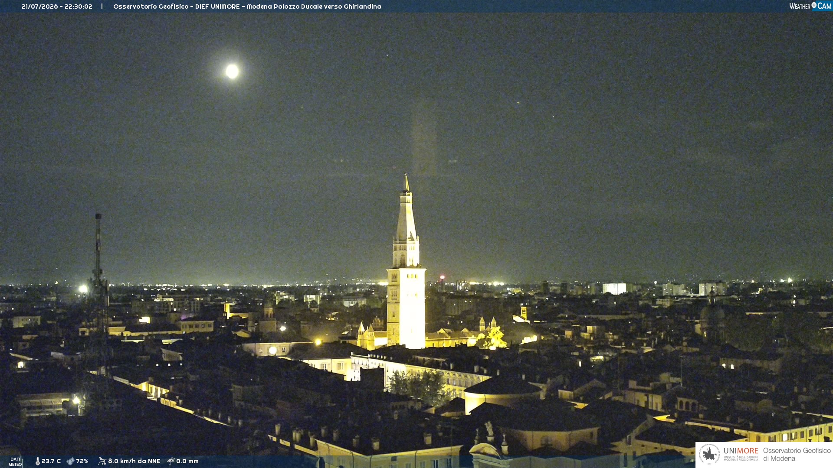Click the Osservatorio Geofisico camera title text
The width and height of the screenshot is (833, 468).
coord(247,6)
